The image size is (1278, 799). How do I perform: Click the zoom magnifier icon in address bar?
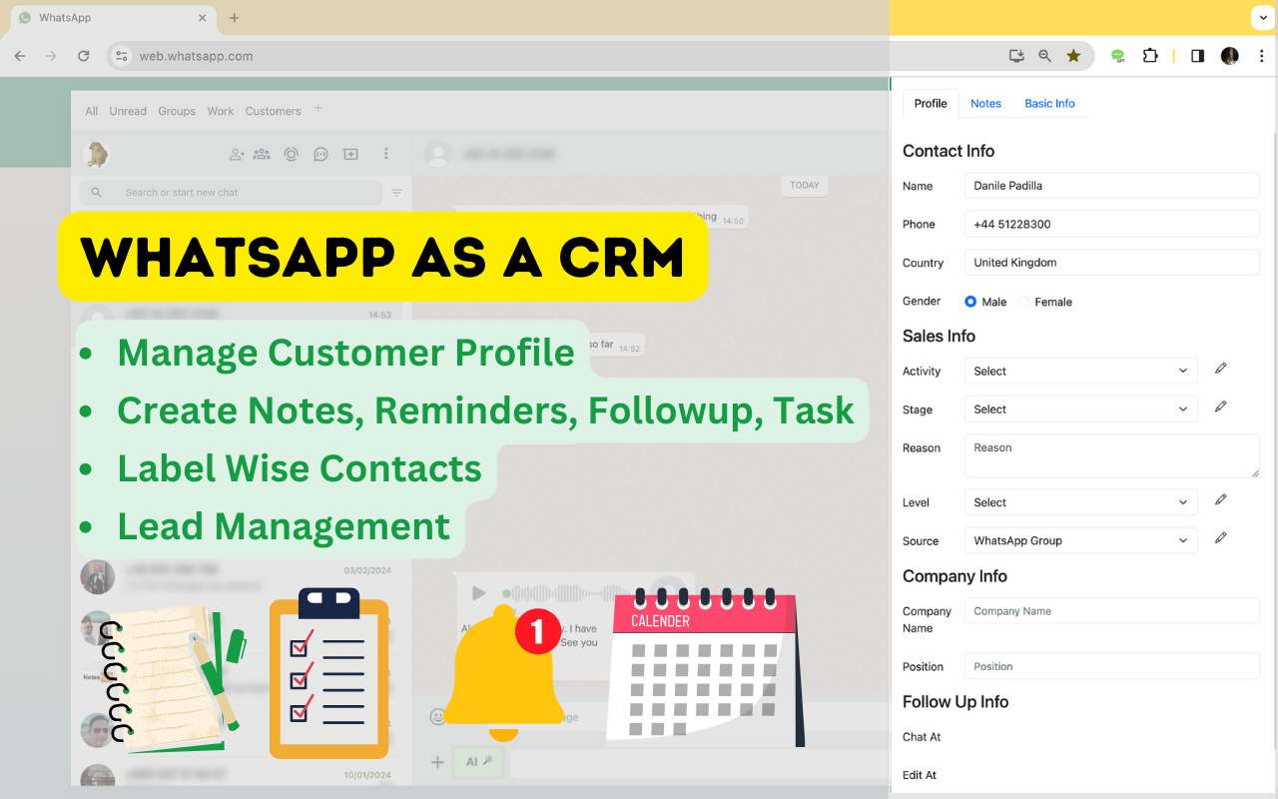1044,56
